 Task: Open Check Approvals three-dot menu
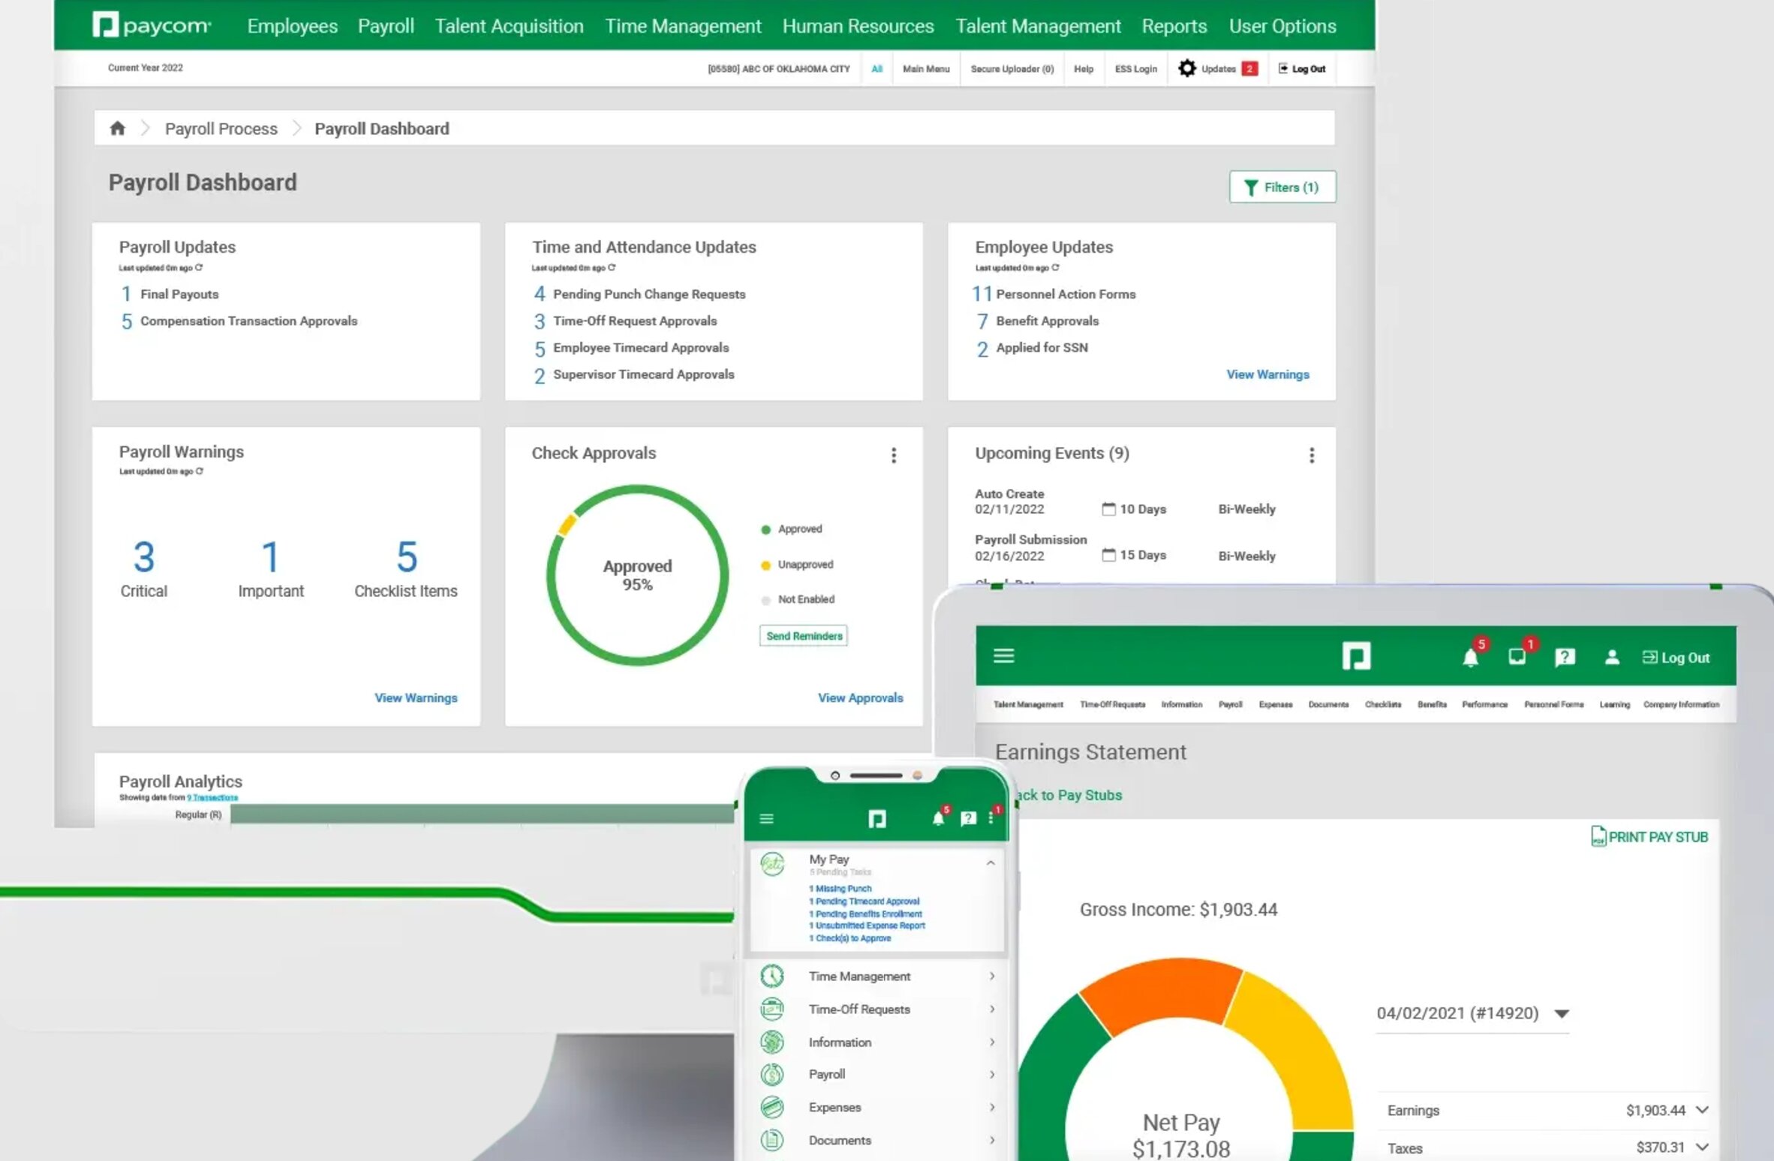coord(893,455)
